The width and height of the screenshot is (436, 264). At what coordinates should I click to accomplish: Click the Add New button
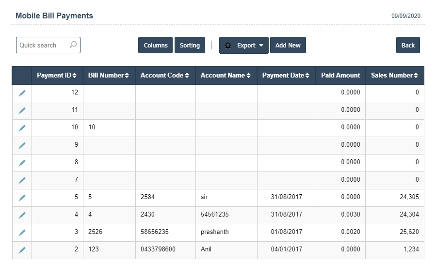288,46
